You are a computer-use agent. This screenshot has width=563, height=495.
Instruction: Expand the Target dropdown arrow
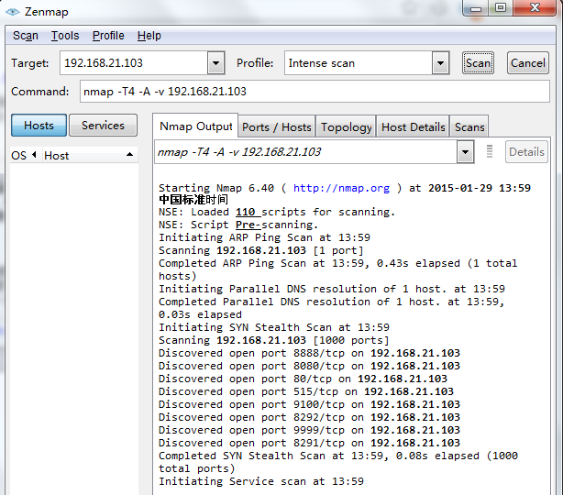coord(215,63)
